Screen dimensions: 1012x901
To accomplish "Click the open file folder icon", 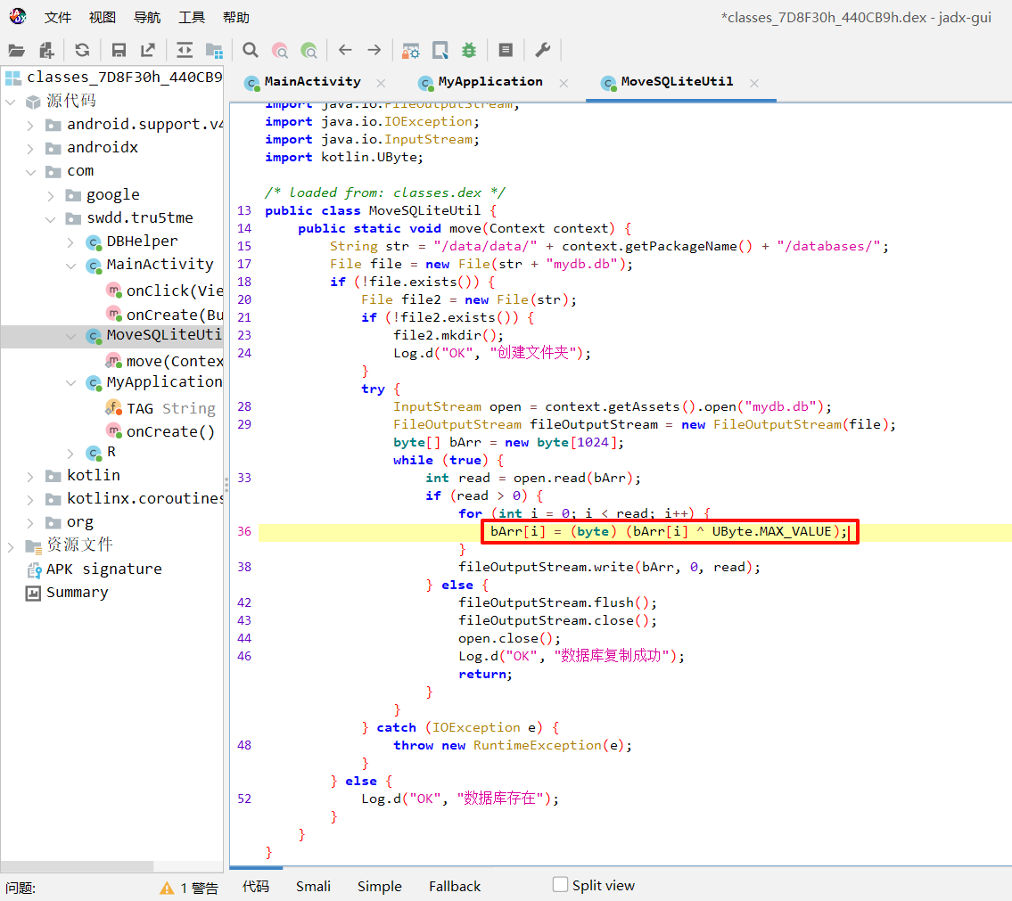I will (x=16, y=50).
